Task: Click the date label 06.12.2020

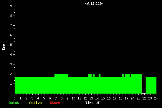Action: pyautogui.click(x=94, y=4)
